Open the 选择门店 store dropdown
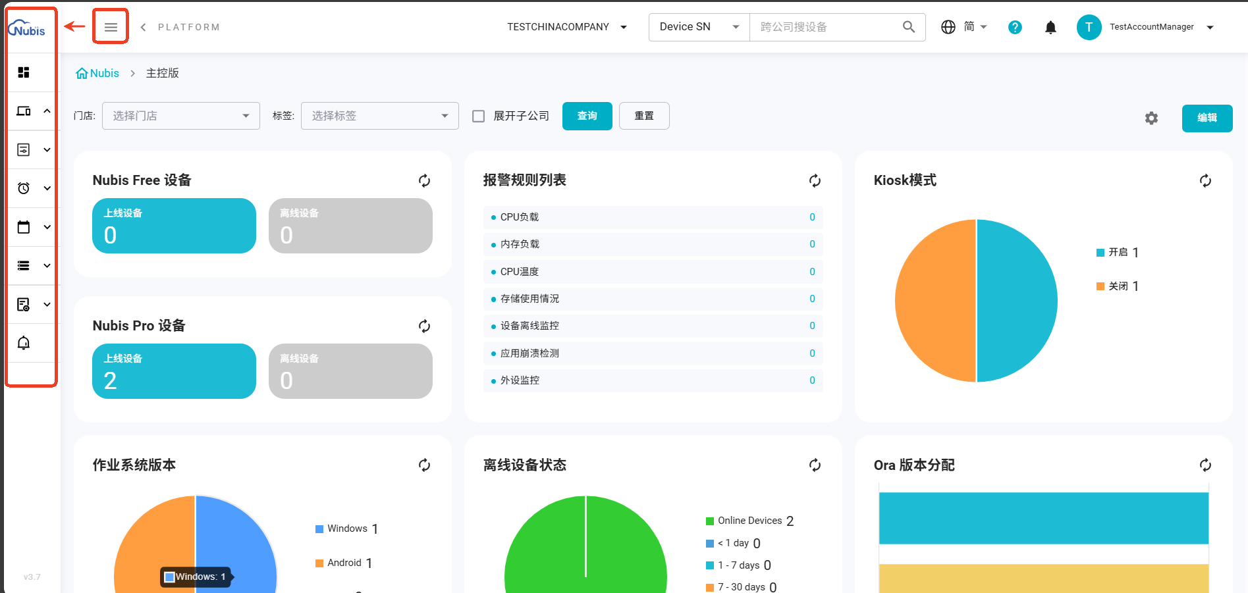Image resolution: width=1248 pixels, height=593 pixels. pos(181,116)
